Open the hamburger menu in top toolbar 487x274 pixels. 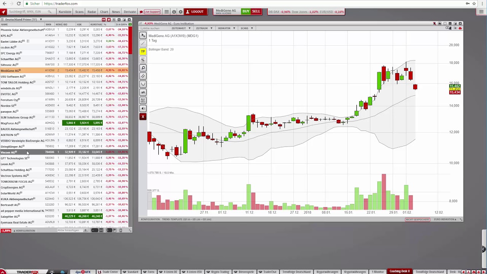pyautogui.click(x=166, y=12)
